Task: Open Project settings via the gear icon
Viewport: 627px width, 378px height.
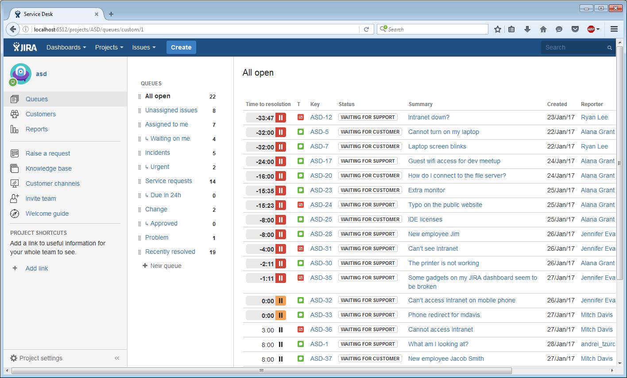Action: [x=14, y=358]
